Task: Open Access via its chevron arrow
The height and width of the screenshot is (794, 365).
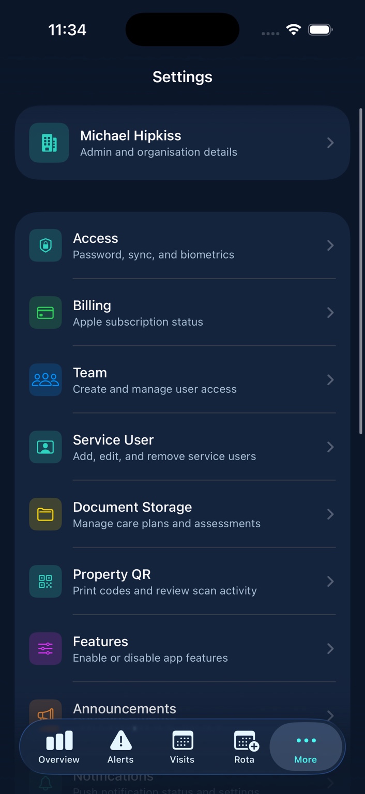Action: click(x=330, y=245)
